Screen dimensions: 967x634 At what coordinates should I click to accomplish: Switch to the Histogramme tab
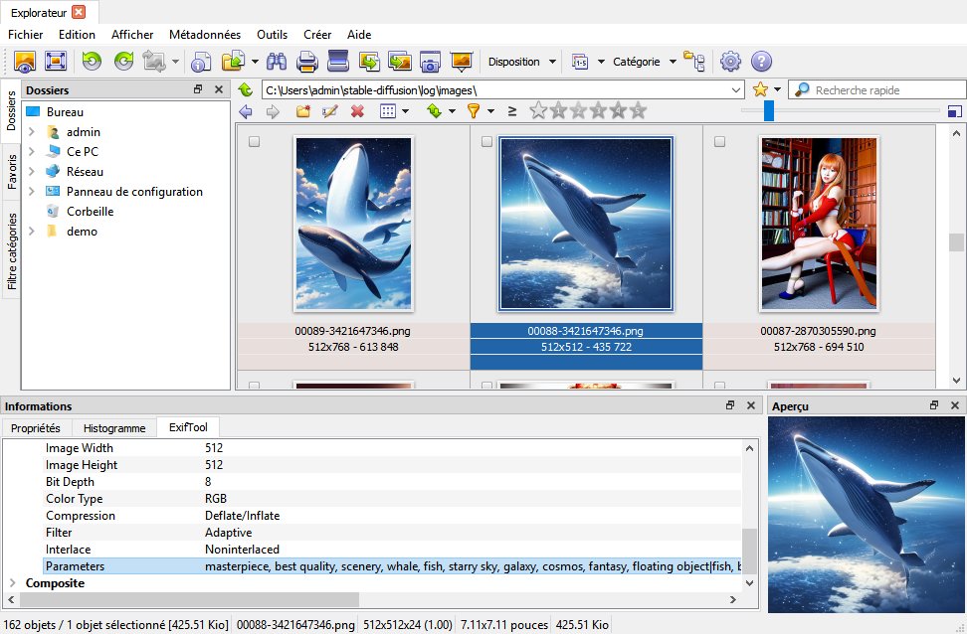[114, 428]
